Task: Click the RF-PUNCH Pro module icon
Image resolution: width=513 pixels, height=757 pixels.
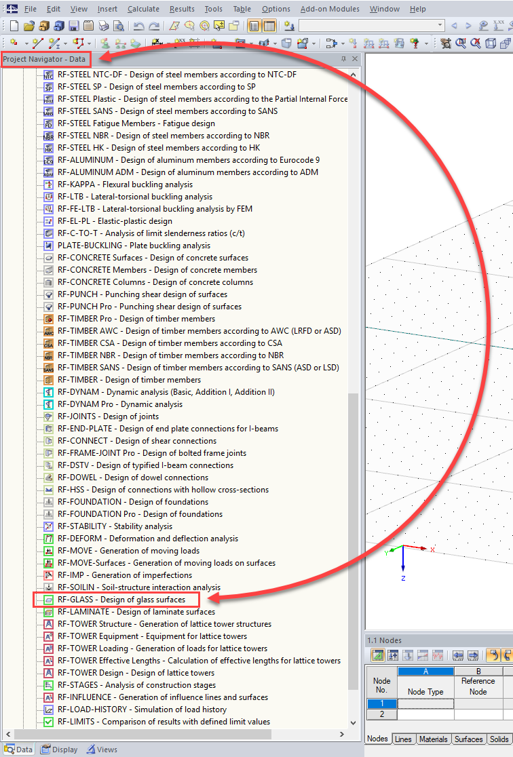Action: click(x=48, y=307)
